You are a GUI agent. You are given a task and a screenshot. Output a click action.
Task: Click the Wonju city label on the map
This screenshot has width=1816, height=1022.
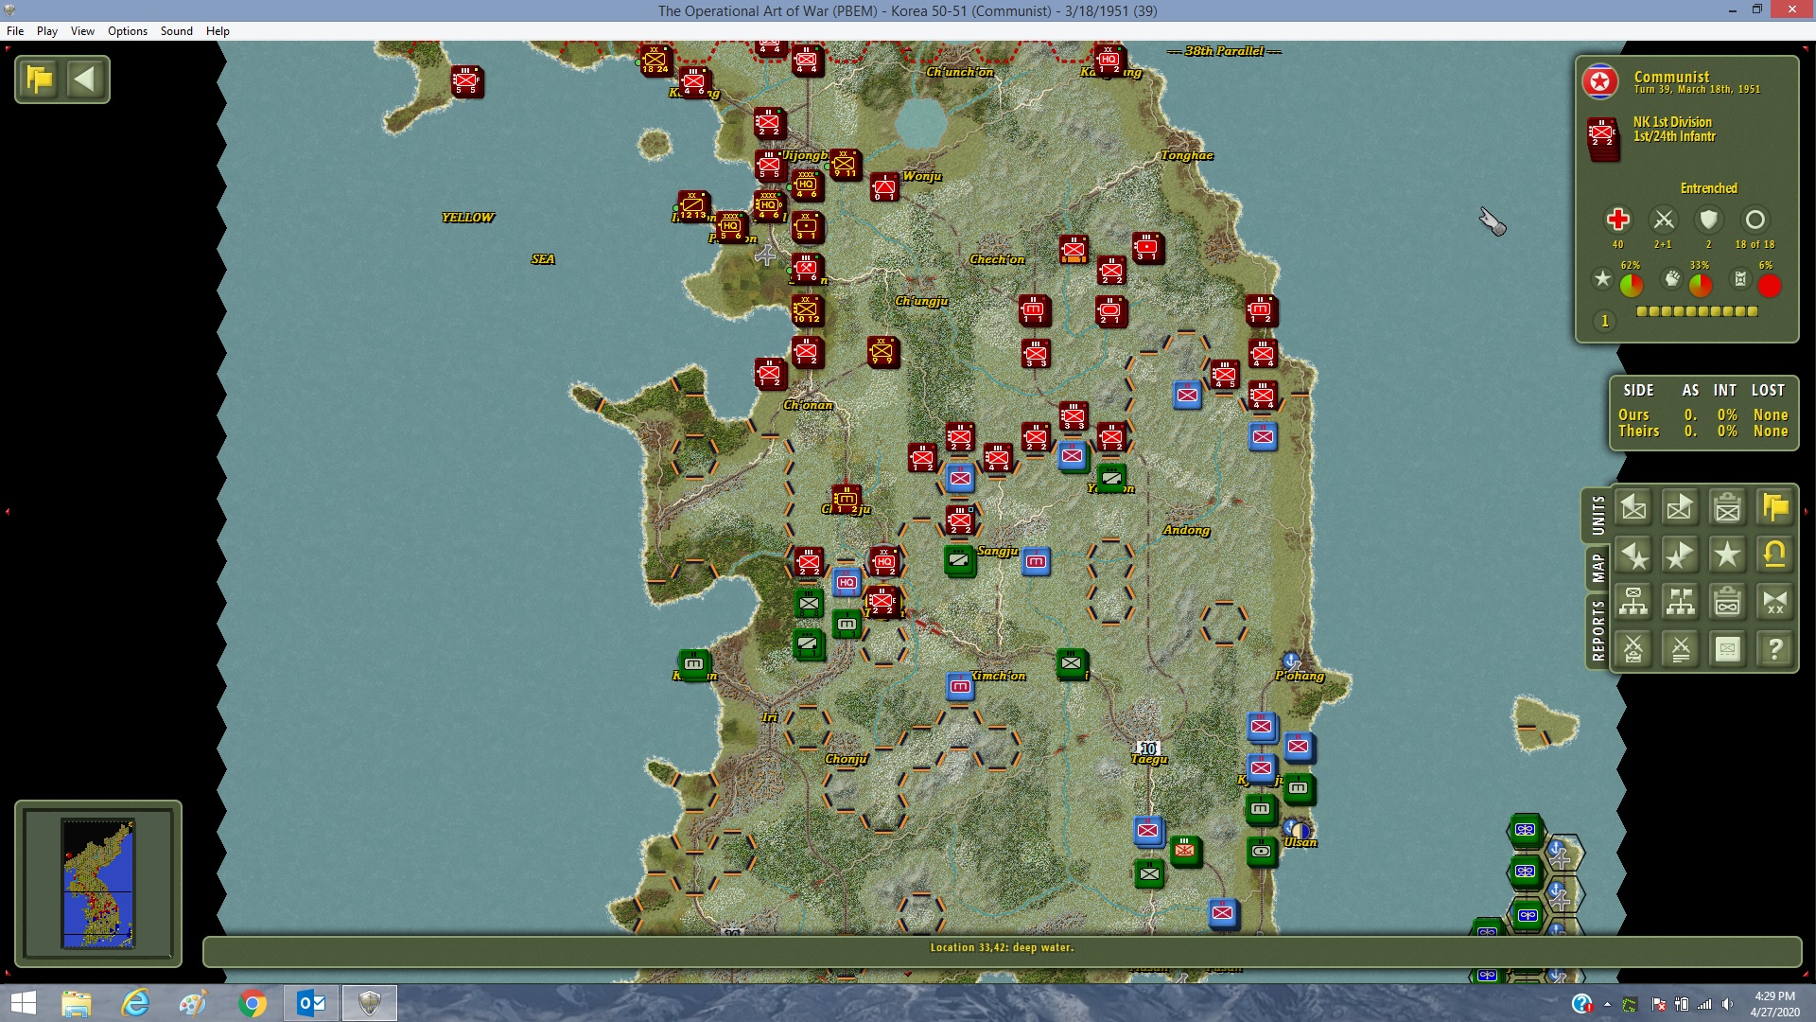point(921,176)
